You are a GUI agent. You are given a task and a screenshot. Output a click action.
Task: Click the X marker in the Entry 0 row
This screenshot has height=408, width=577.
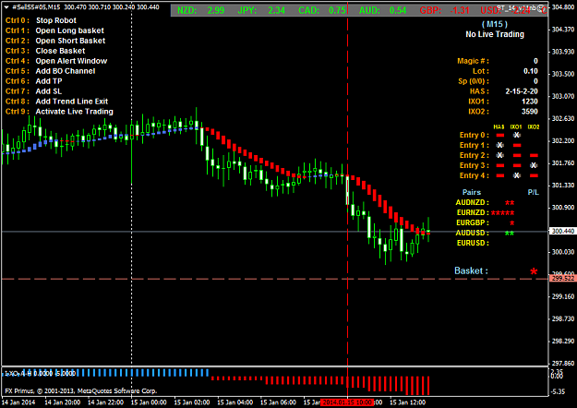pyautogui.click(x=517, y=136)
